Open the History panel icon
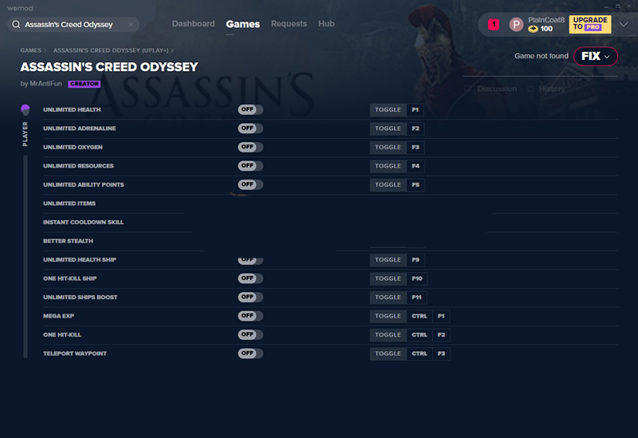This screenshot has height=438, width=638. coord(530,89)
